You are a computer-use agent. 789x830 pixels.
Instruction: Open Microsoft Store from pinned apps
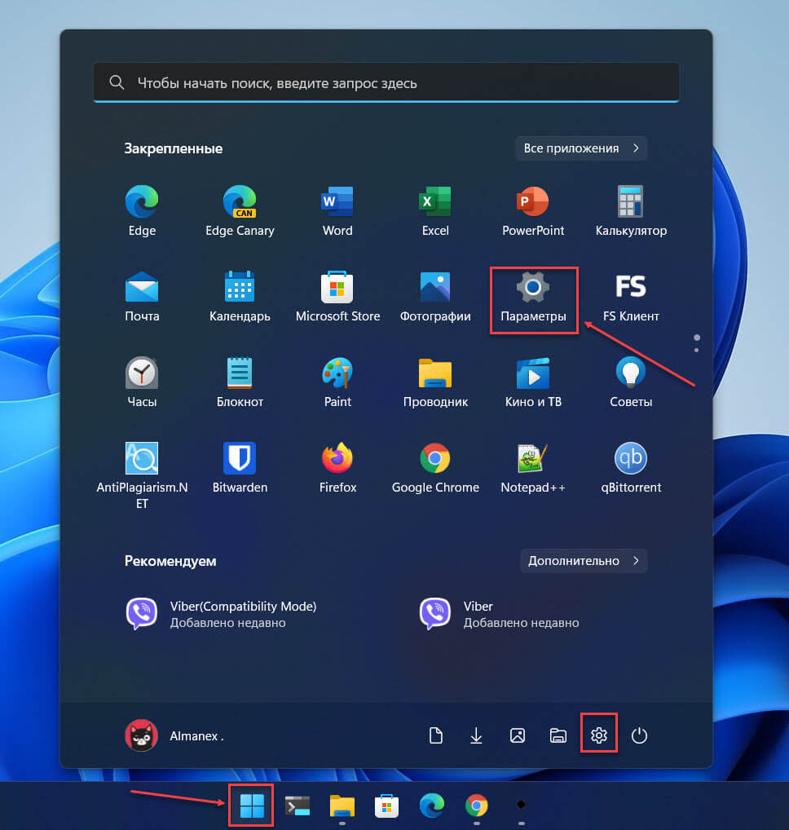(337, 296)
